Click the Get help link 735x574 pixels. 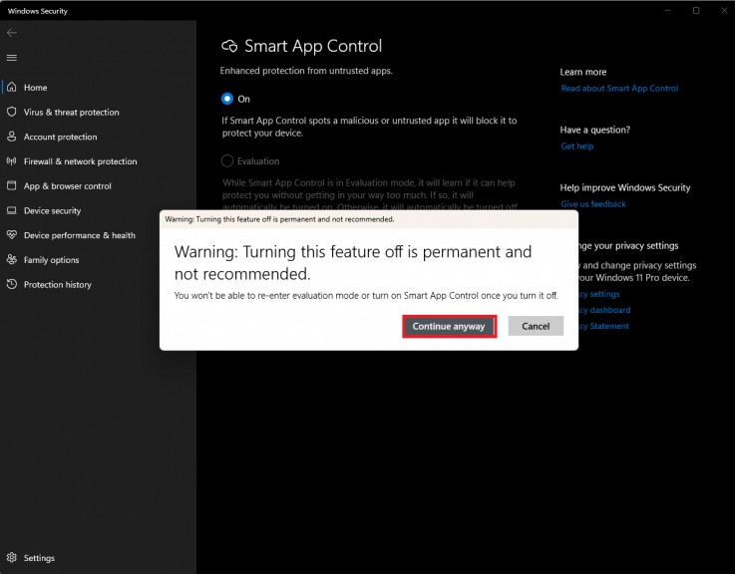coord(577,146)
